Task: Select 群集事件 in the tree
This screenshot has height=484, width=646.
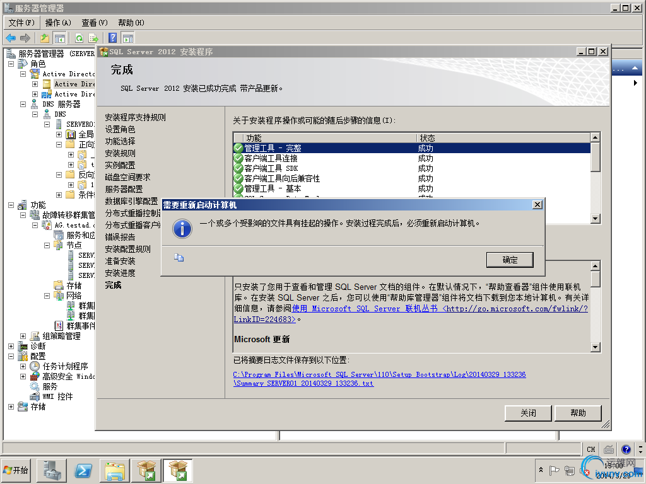Action: 80,326
